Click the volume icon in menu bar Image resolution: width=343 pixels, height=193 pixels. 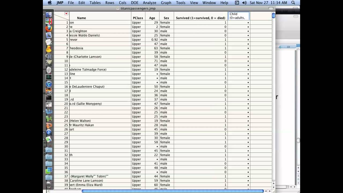pyautogui.click(x=244, y=3)
